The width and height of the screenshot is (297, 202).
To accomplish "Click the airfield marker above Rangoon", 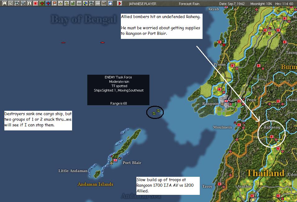I will tap(231, 99).
